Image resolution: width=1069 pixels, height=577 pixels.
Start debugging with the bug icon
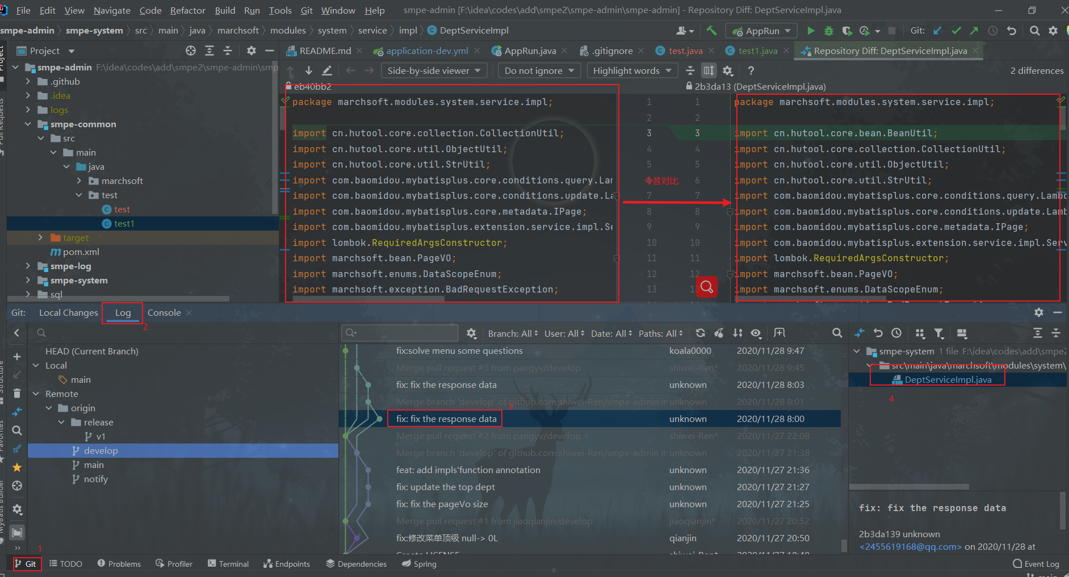pyautogui.click(x=829, y=31)
